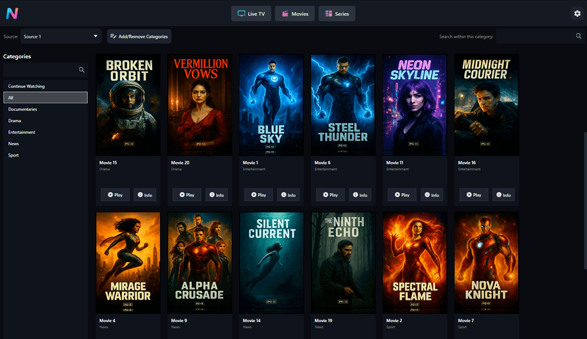
Task: Click the magnifier icon in the category search bar
Action: pyautogui.click(x=579, y=35)
